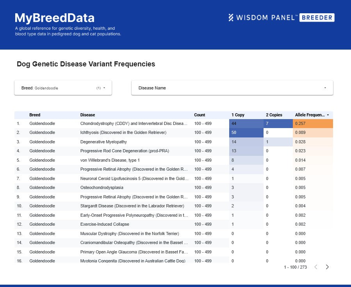Sort by the Count column header

(x=200, y=115)
